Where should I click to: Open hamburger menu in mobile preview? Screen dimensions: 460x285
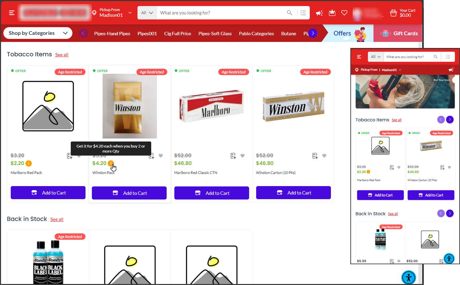(359, 57)
